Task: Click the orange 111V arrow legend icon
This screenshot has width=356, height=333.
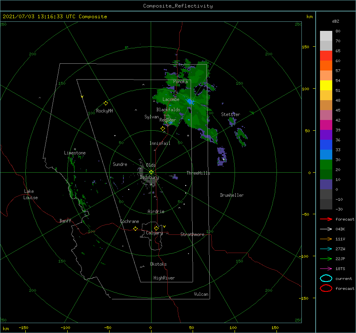Action: (326, 239)
